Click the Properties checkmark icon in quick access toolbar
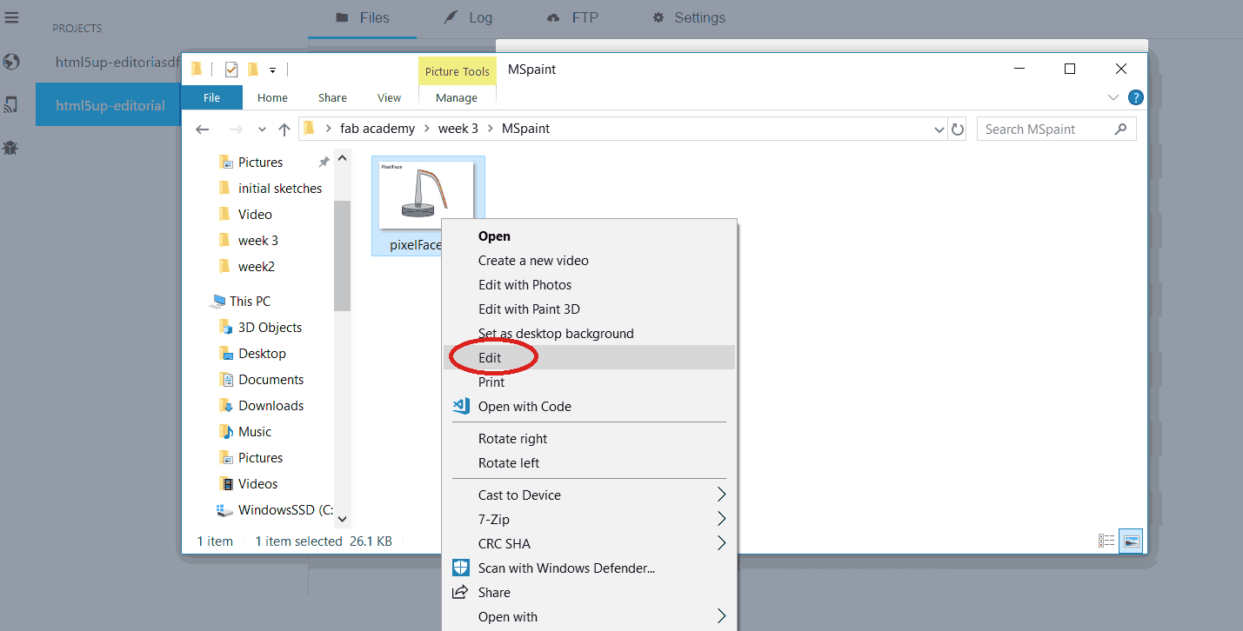This screenshot has width=1243, height=631. point(231,70)
